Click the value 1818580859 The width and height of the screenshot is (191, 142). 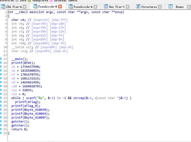point(29,71)
